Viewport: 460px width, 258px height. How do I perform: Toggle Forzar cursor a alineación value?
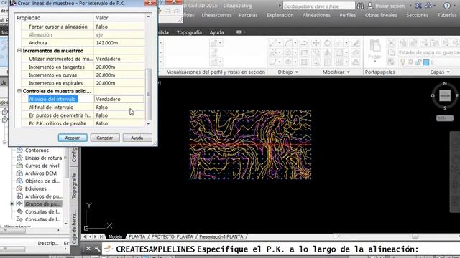click(x=119, y=27)
